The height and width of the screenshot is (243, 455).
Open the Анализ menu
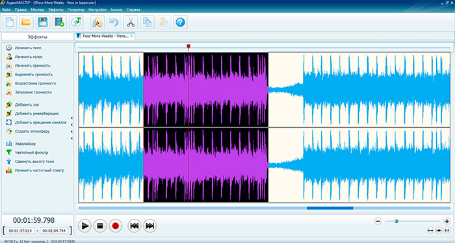116,10
